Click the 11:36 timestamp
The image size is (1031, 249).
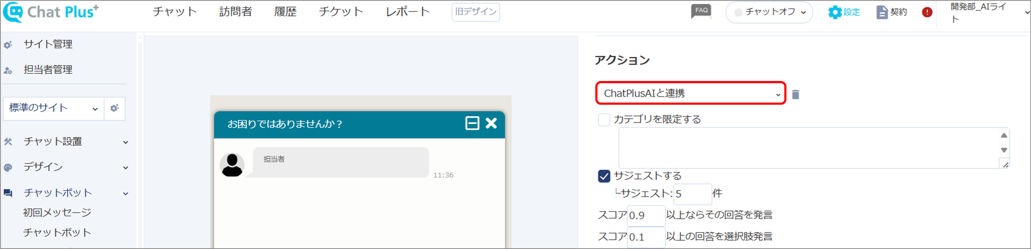[443, 175]
